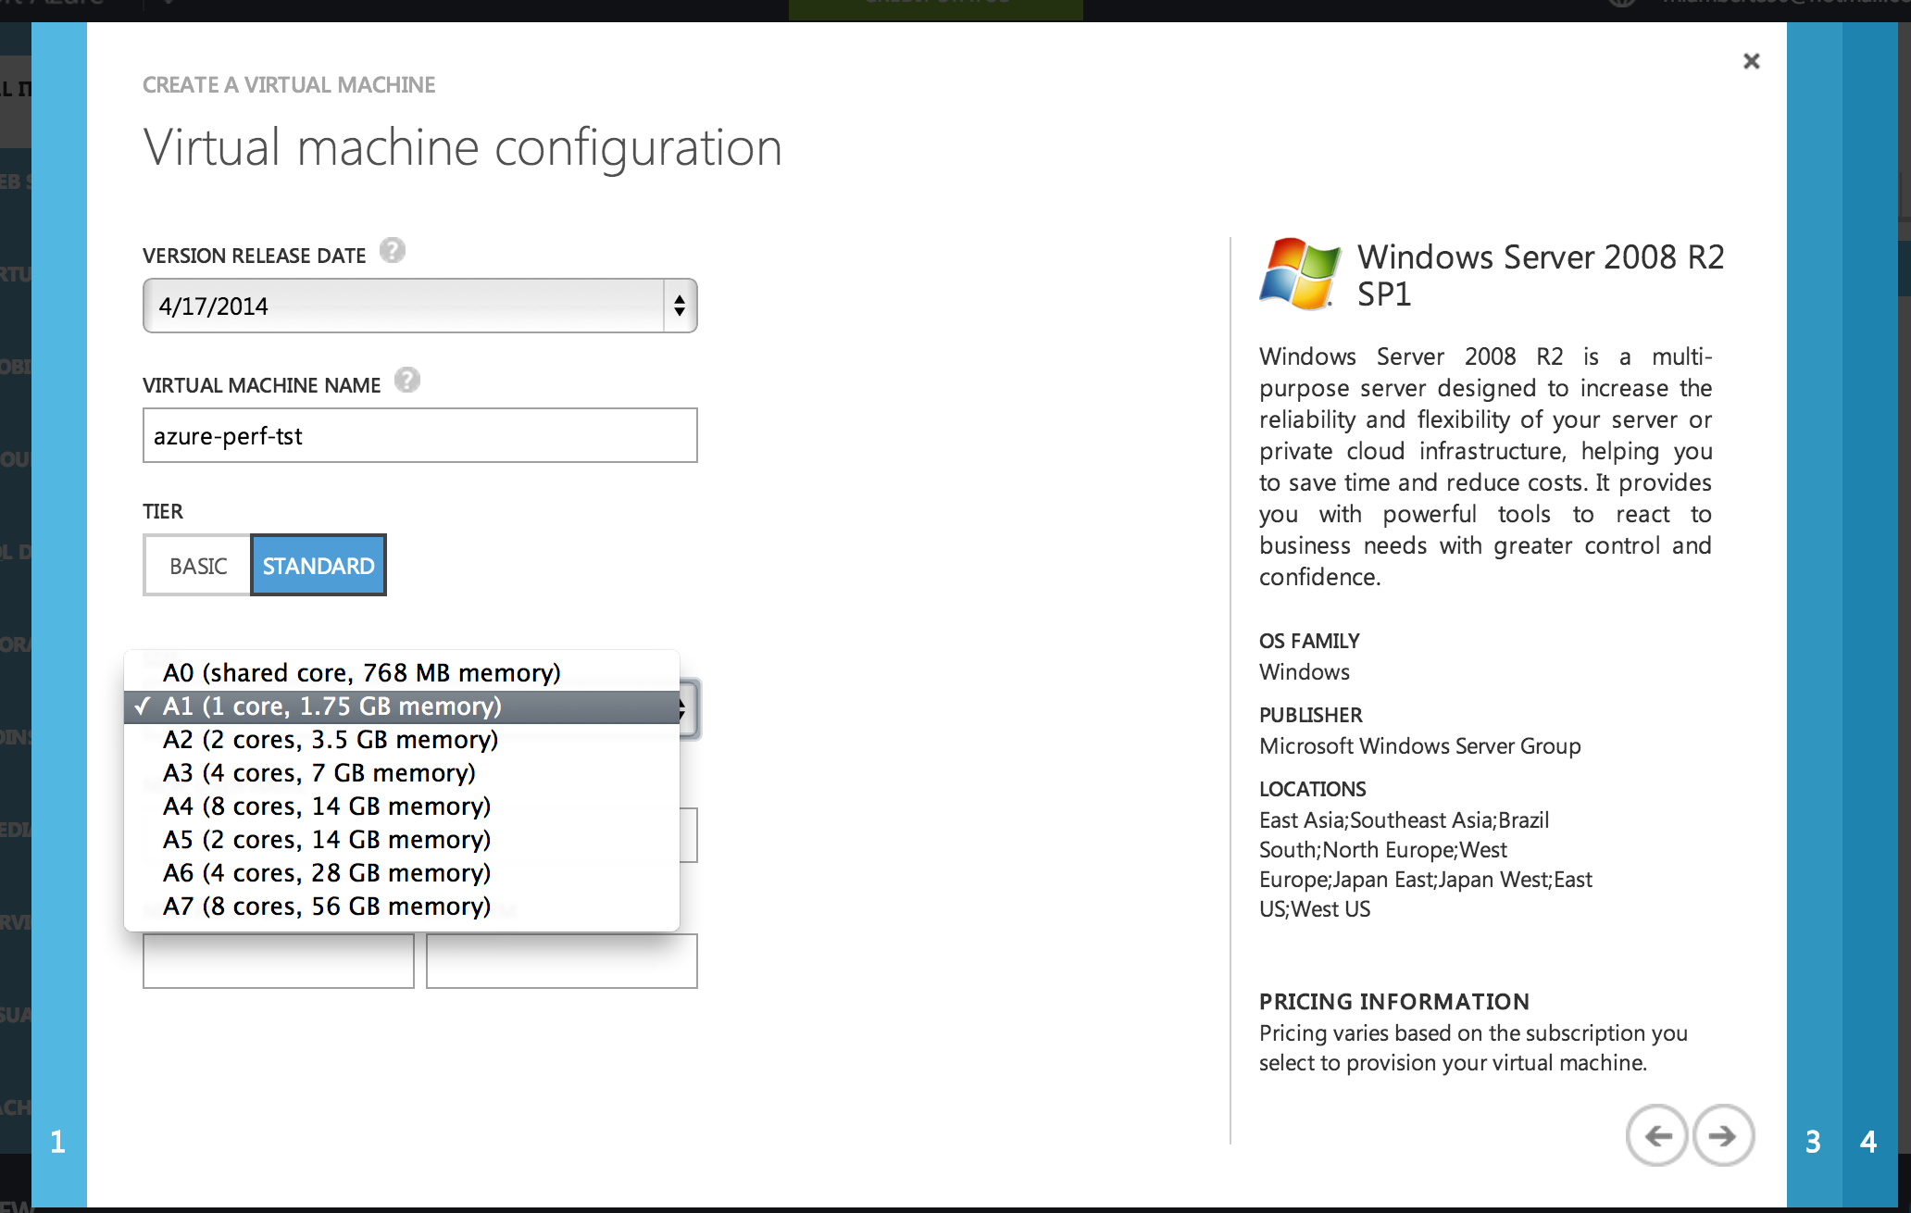Close the virtual machine dialog
This screenshot has width=1911, height=1213.
tap(1751, 61)
